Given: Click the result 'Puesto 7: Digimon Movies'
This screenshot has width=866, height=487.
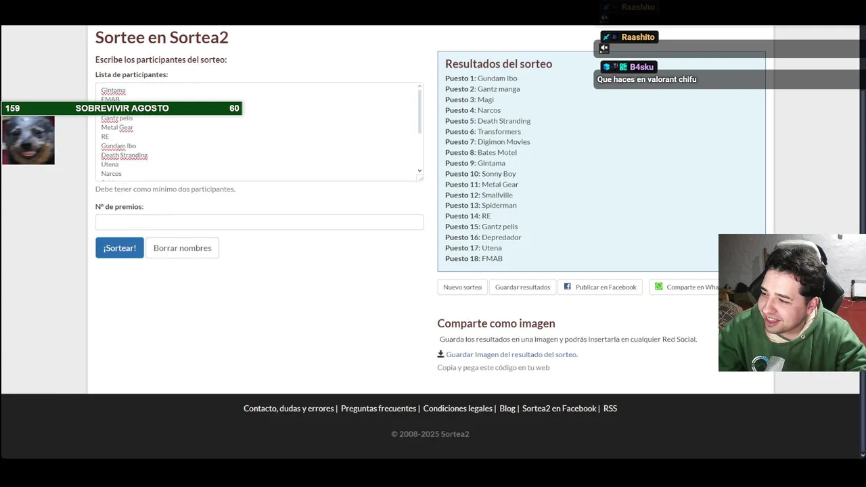Looking at the screenshot, I should click(488, 142).
